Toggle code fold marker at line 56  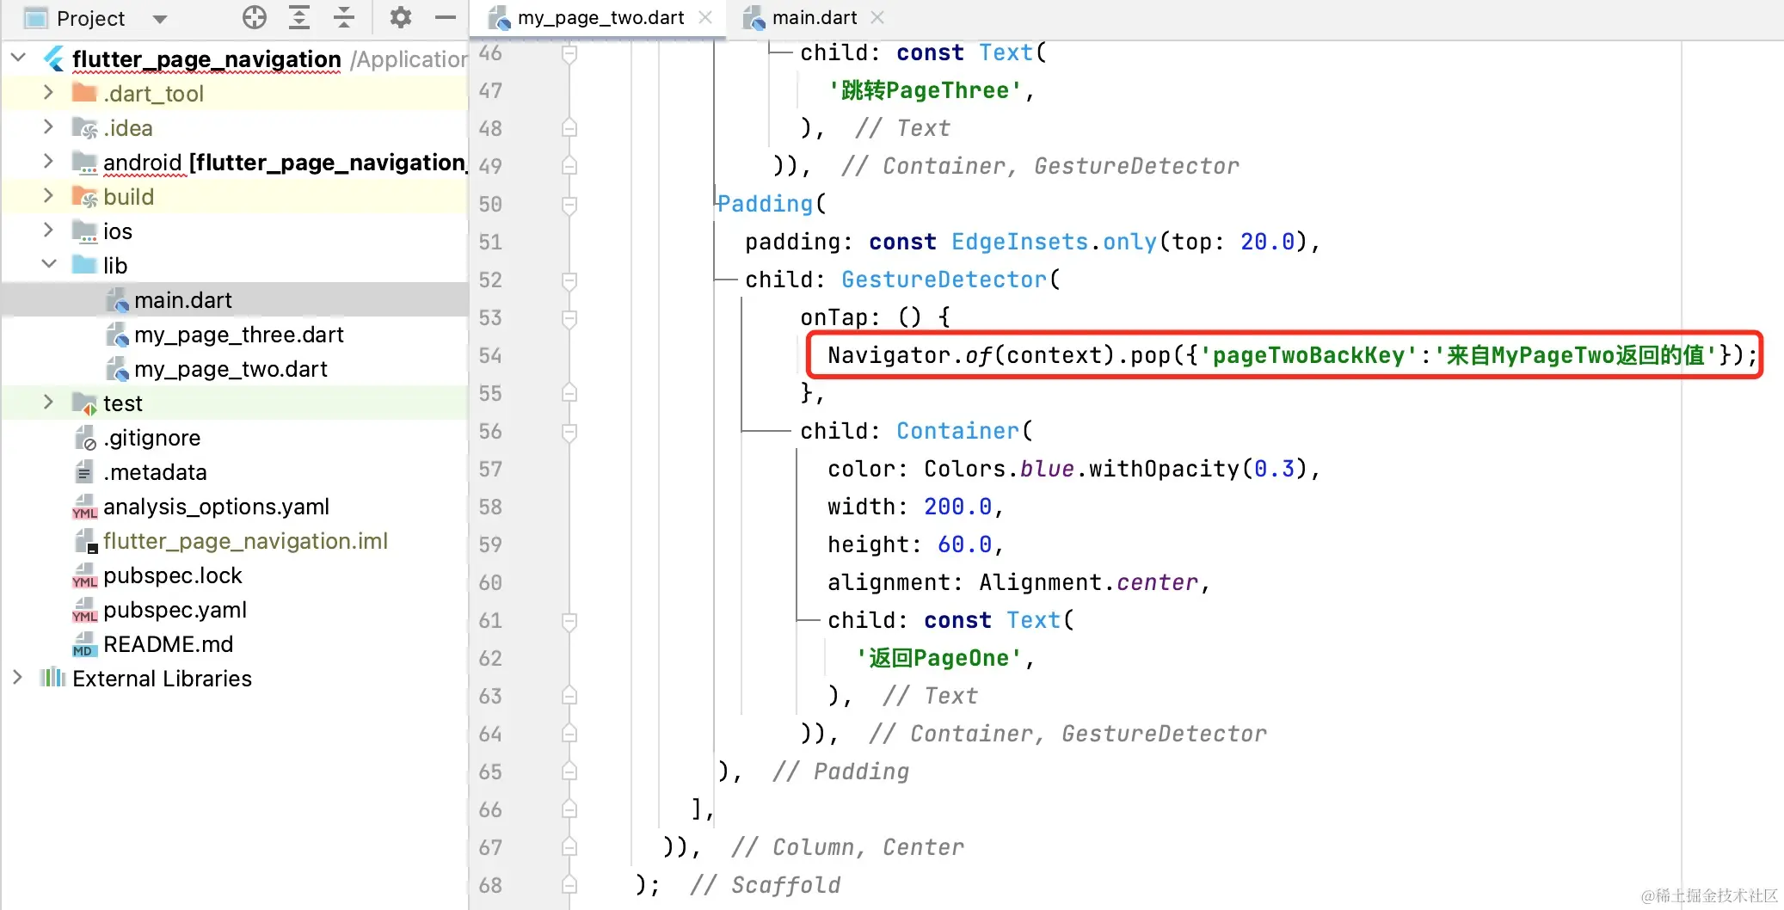click(x=569, y=432)
